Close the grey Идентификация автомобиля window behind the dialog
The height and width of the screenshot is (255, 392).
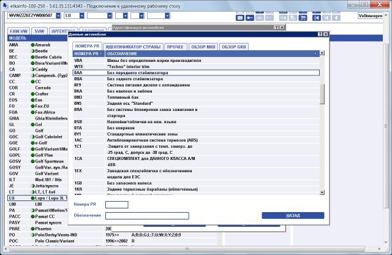coord(282,28)
